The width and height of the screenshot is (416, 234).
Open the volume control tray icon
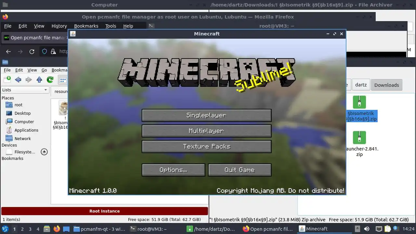[367, 229]
